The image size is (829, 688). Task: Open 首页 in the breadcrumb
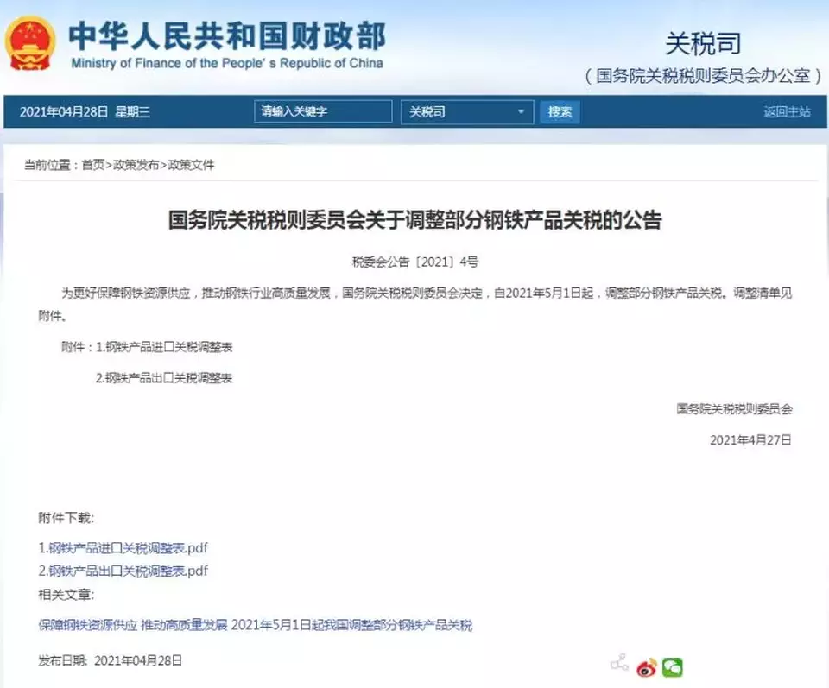coord(92,165)
